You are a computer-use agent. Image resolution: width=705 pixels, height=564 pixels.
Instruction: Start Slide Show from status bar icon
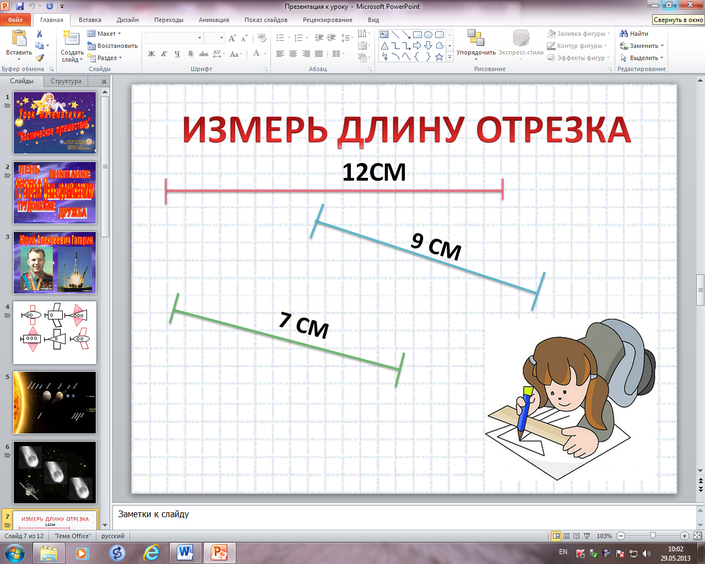[x=587, y=536]
